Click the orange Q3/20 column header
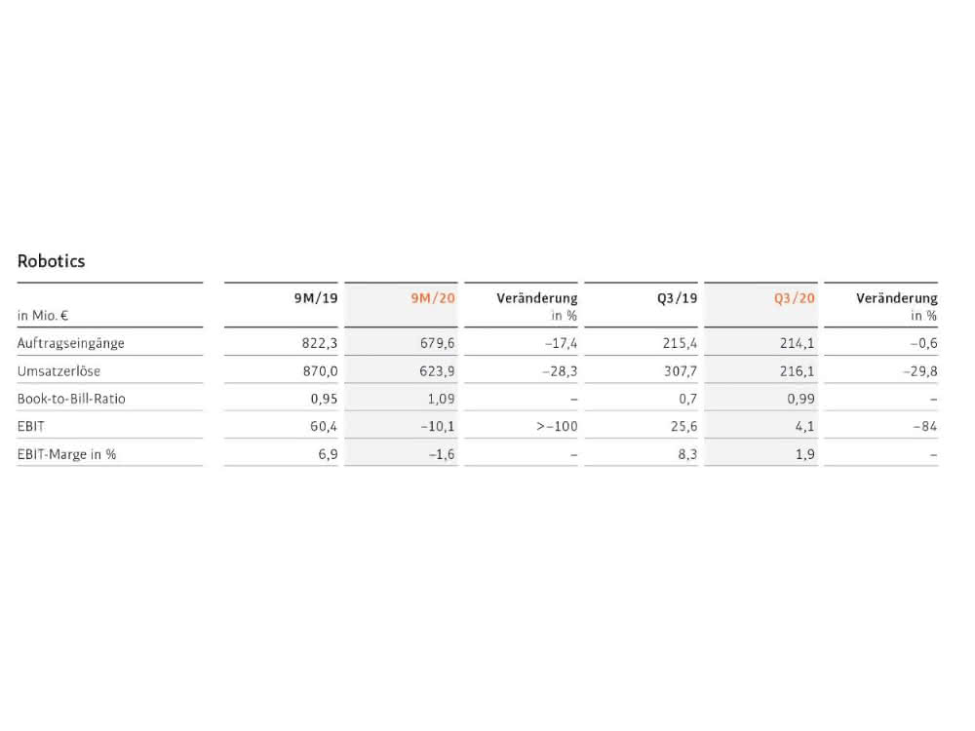975x731 pixels. pyautogui.click(x=794, y=298)
